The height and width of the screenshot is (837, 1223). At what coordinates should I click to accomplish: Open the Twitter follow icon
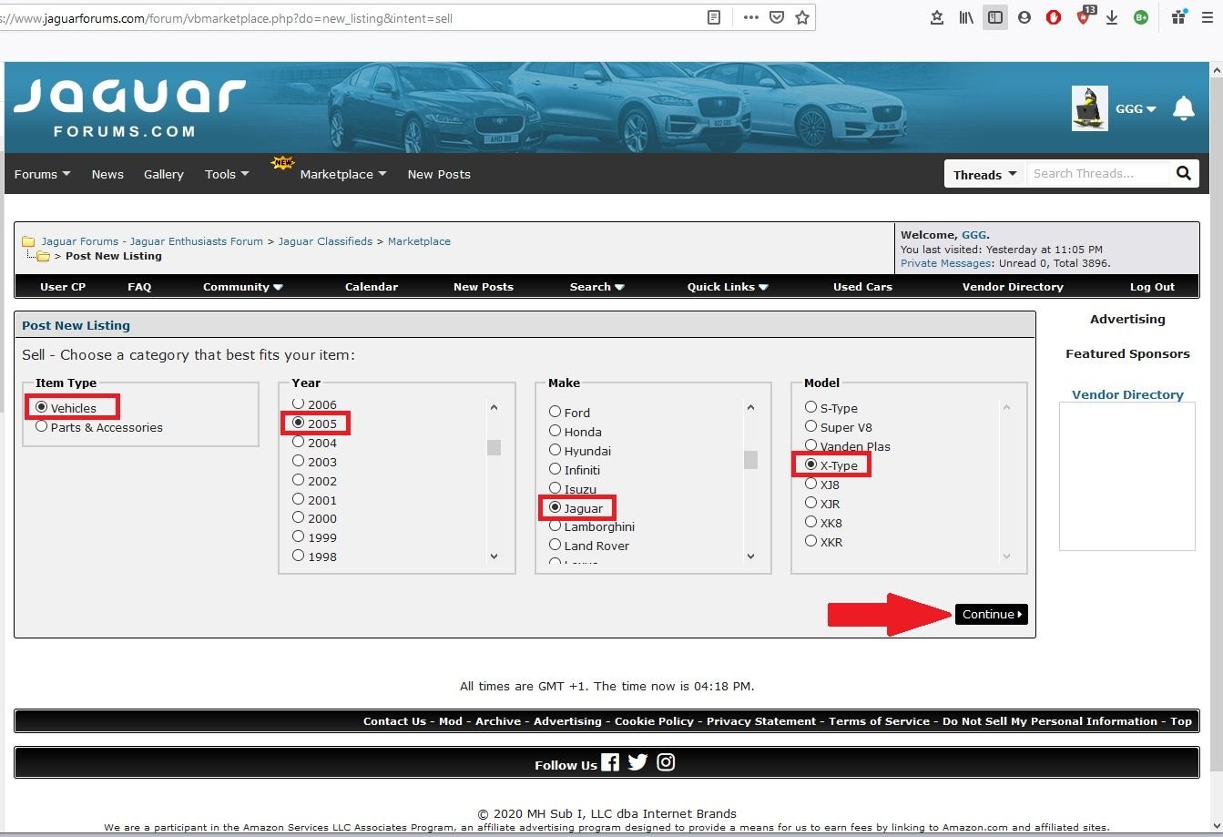click(637, 762)
